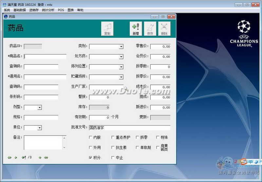Enable the 外用 checkbox
This screenshot has height=182, width=262.
(x=90, y=147)
